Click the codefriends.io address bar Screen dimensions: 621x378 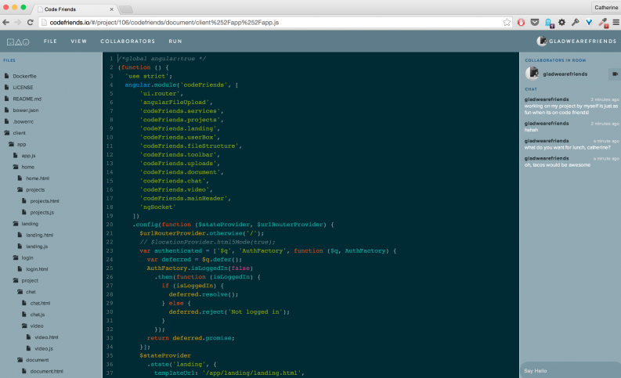(x=273, y=23)
